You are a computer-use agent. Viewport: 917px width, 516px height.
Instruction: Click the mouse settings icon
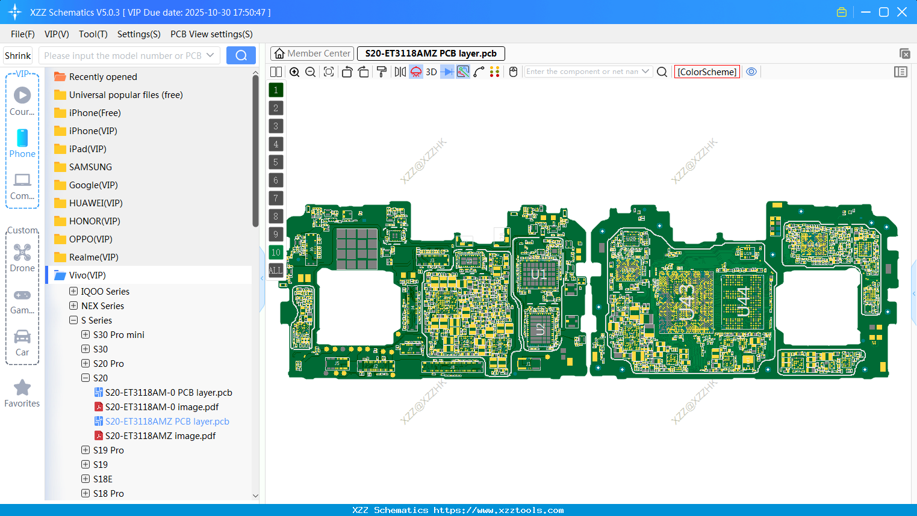(513, 72)
